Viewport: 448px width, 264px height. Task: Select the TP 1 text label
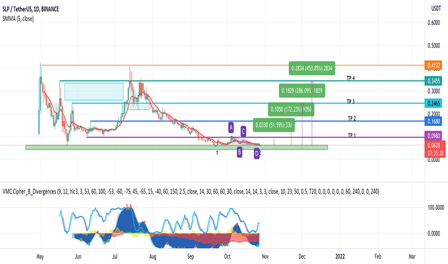point(352,135)
